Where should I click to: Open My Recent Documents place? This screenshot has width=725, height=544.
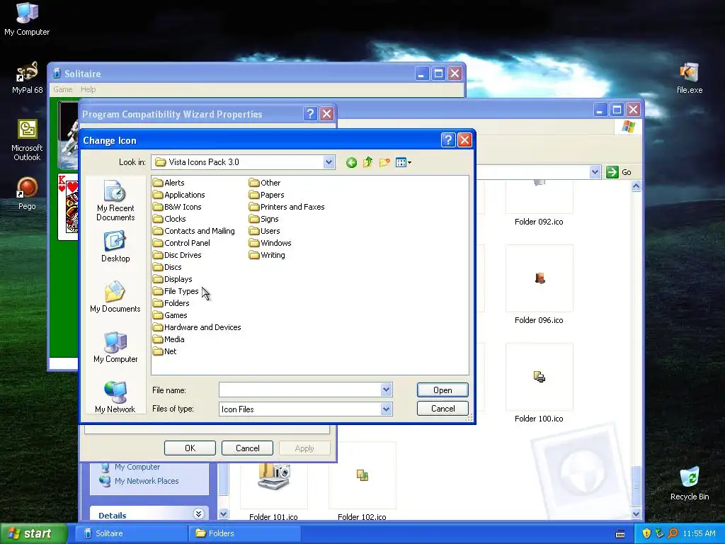coord(115,200)
